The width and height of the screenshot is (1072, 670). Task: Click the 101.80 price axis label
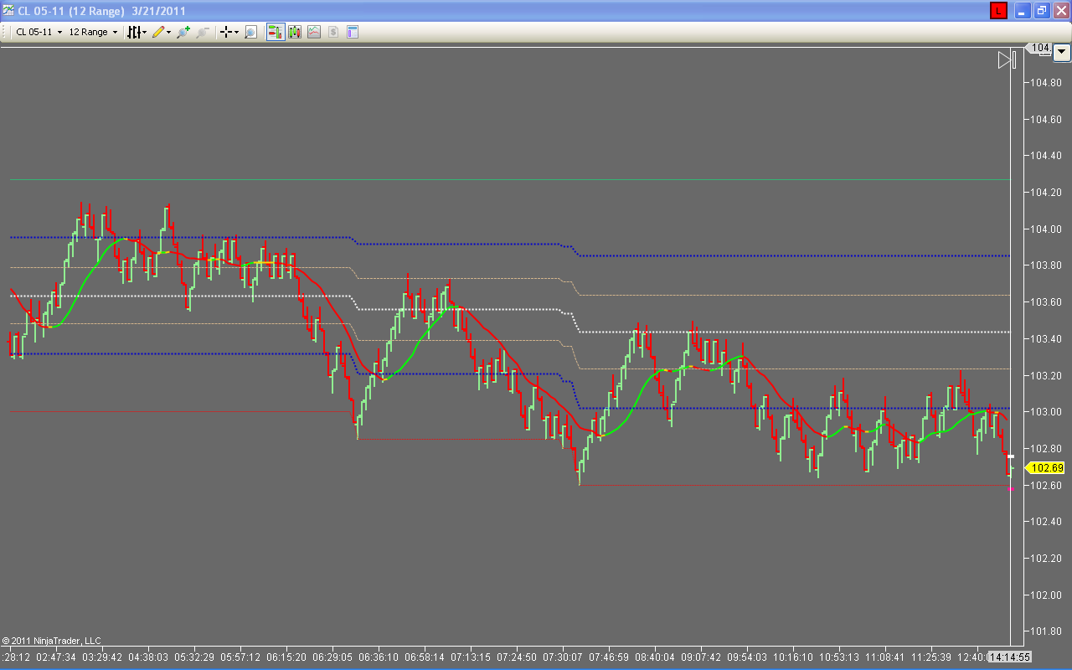(x=1047, y=631)
